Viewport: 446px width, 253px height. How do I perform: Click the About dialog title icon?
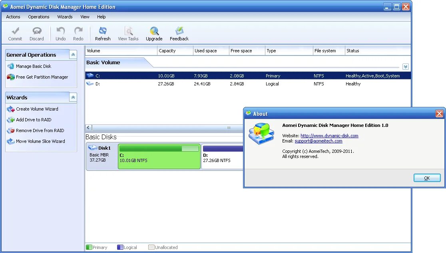coord(248,113)
